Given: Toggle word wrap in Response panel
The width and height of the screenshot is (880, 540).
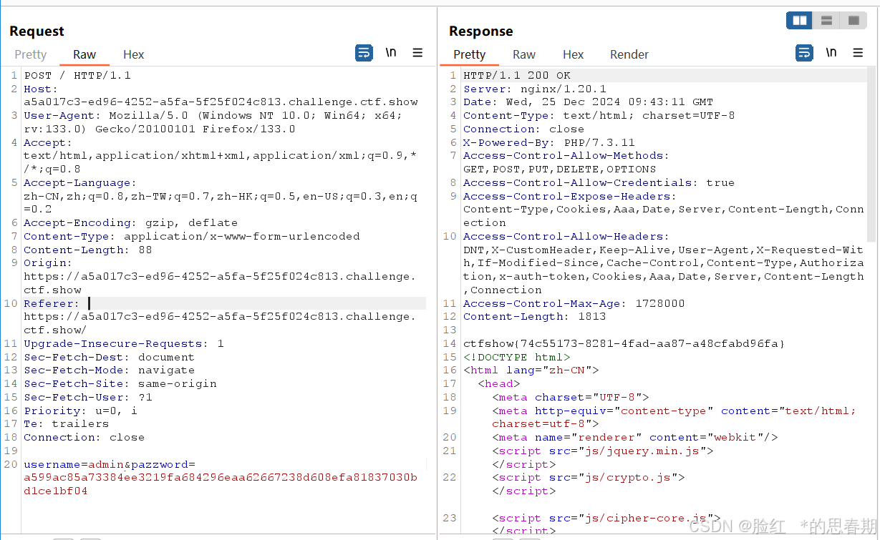Looking at the screenshot, I should (805, 53).
